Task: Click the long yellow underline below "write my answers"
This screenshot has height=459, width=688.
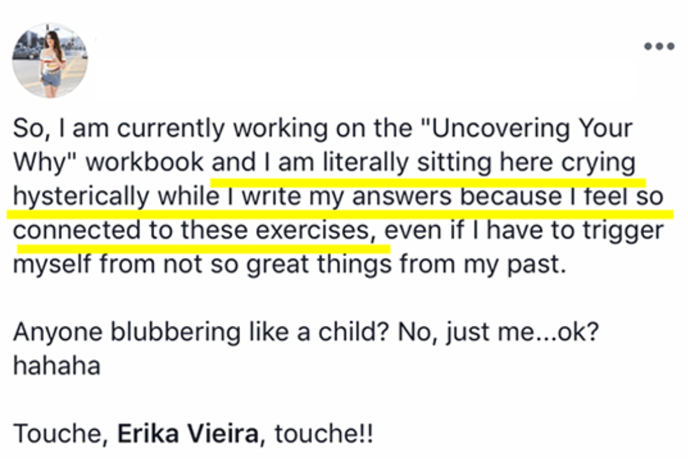Action: 340,215
